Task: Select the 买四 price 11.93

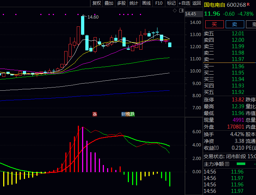Action: (x=238, y=86)
